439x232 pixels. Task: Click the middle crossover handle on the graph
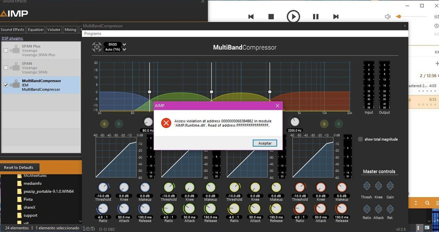click(x=211, y=92)
